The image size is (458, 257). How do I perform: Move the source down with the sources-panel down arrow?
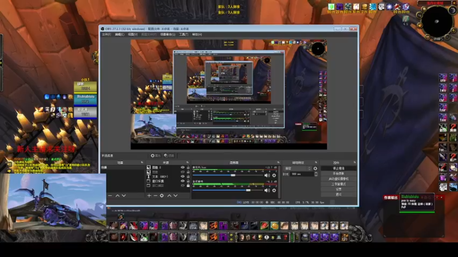[x=176, y=195]
